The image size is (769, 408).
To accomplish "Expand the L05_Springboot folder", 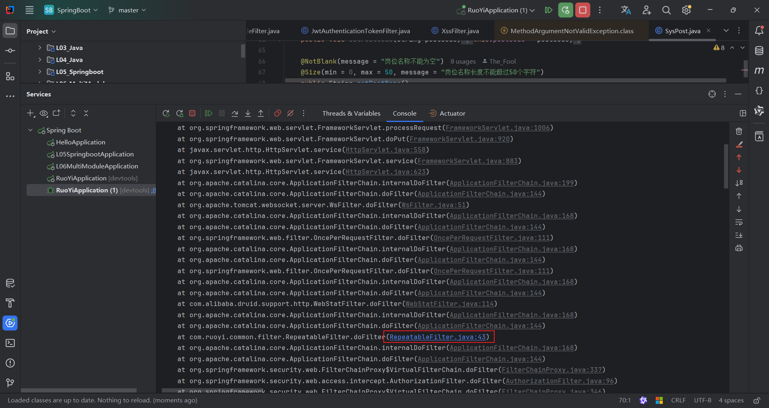I will pos(40,72).
